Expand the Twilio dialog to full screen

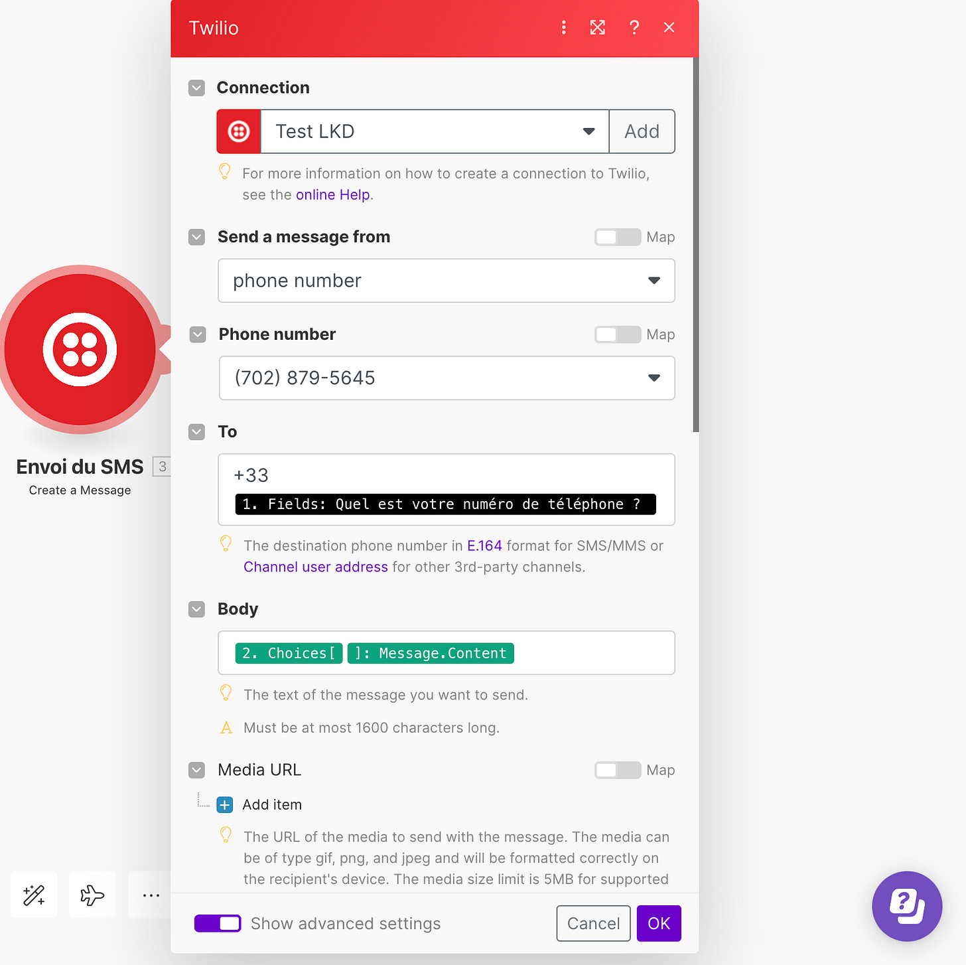click(598, 27)
